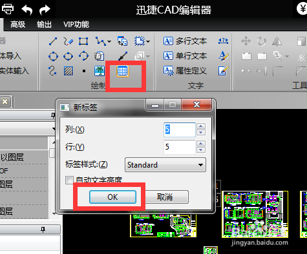Open the 标签样式 Standard dropdown
This screenshot has height=254, width=307.
tap(165, 165)
